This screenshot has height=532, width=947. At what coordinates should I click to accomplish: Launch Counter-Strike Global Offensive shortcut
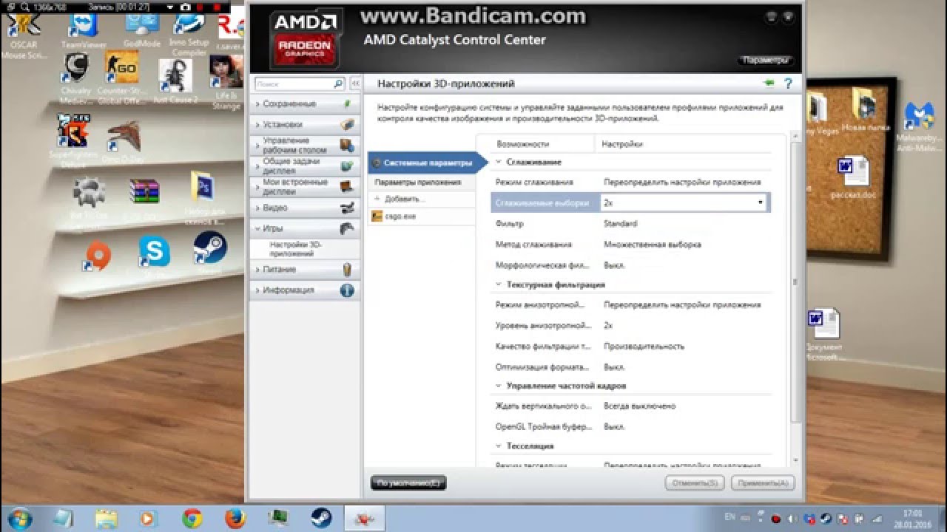(121, 78)
